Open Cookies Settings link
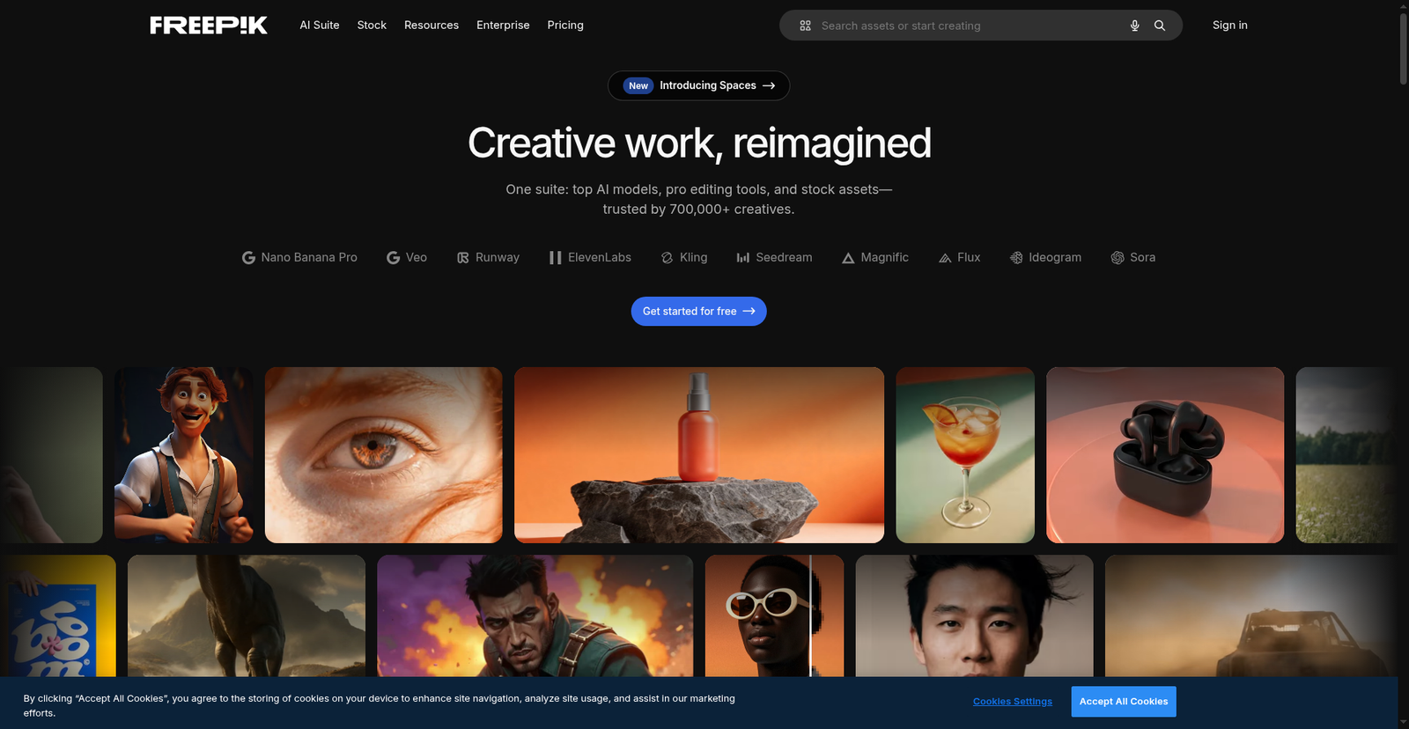Viewport: 1409px width, 729px height. click(x=1012, y=702)
